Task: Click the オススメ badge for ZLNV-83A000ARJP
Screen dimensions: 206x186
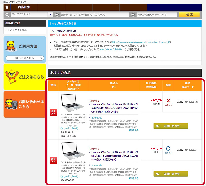Action: click(x=53, y=112)
